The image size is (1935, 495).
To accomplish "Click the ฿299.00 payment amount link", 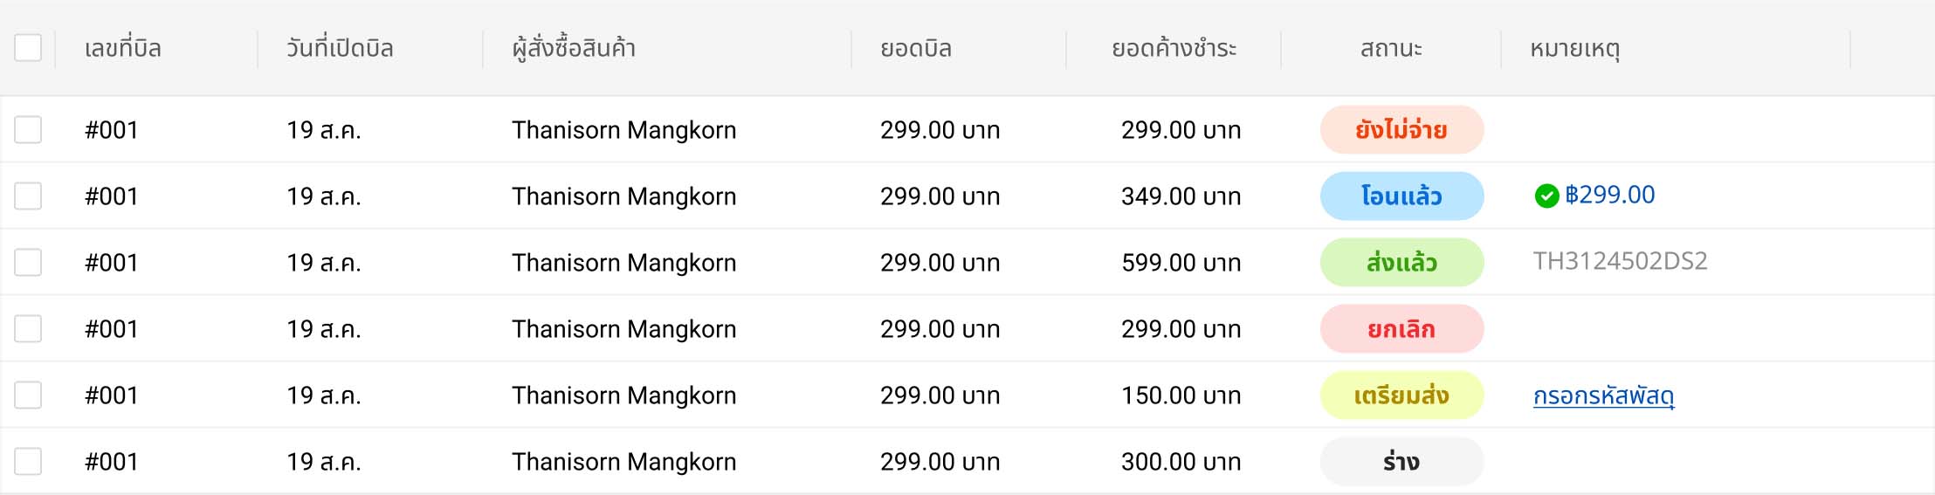I will click(x=1610, y=195).
